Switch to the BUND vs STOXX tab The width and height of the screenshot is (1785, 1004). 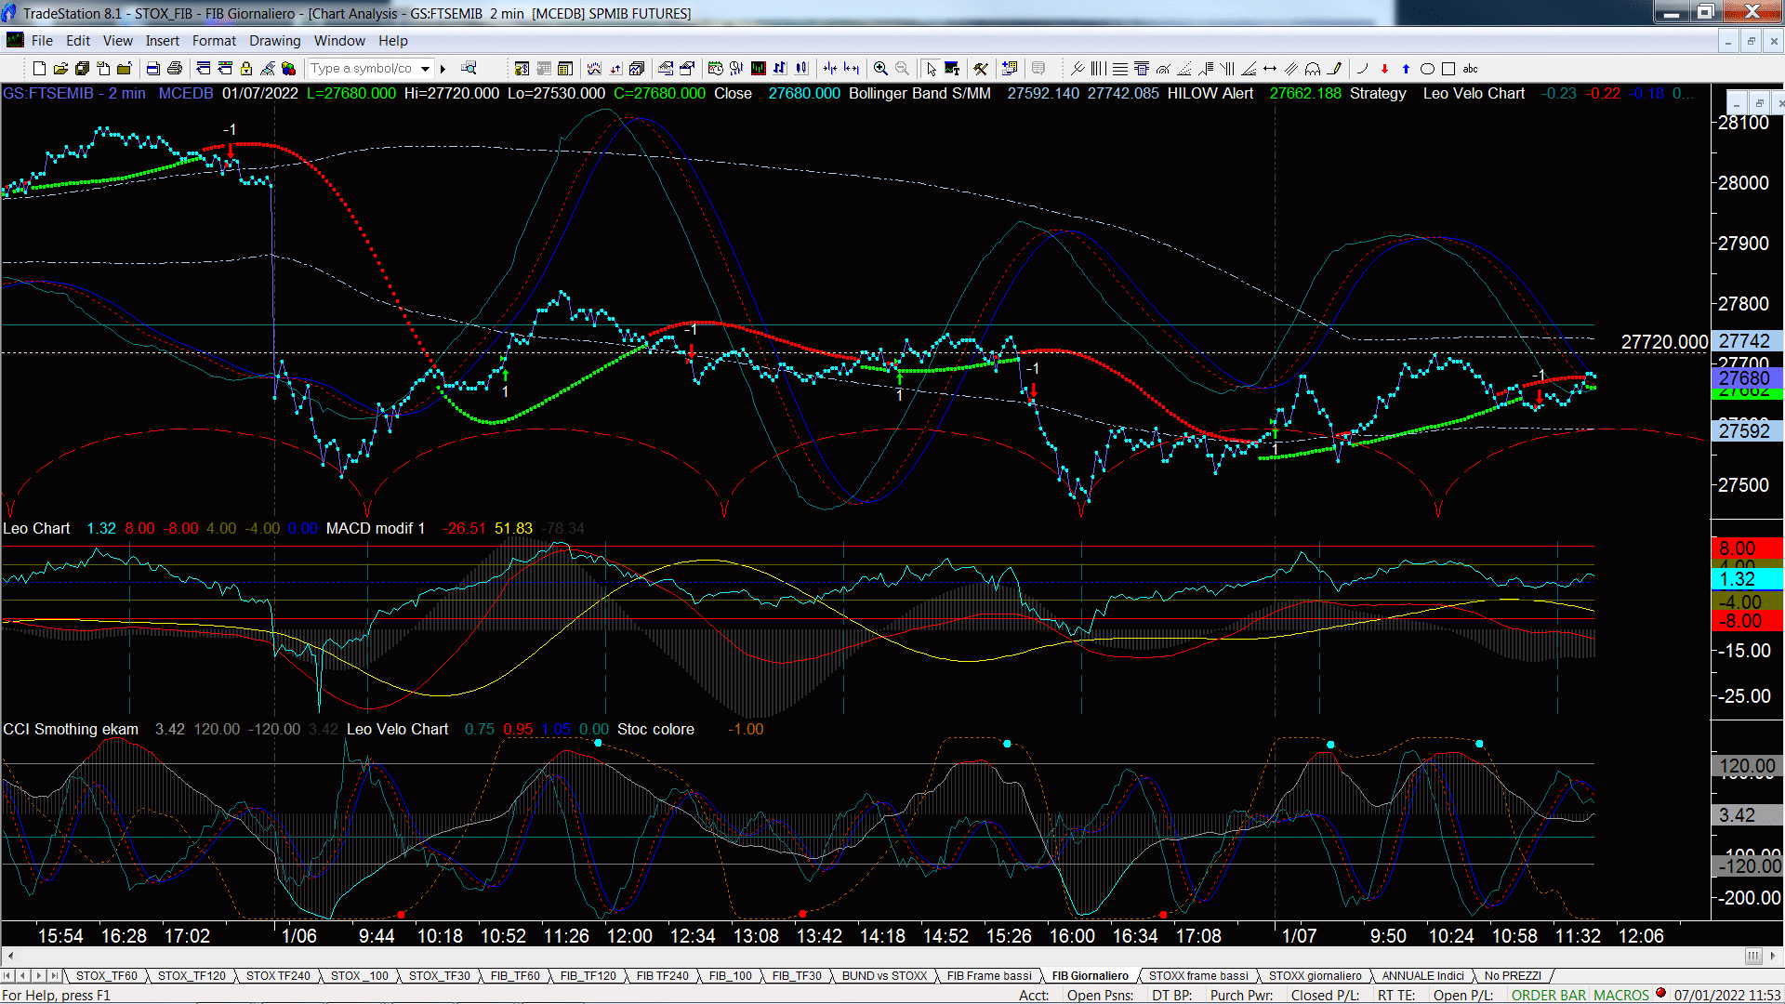pyautogui.click(x=884, y=975)
